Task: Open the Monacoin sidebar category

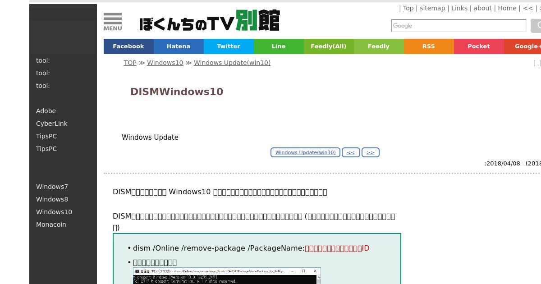Action: [x=51, y=224]
